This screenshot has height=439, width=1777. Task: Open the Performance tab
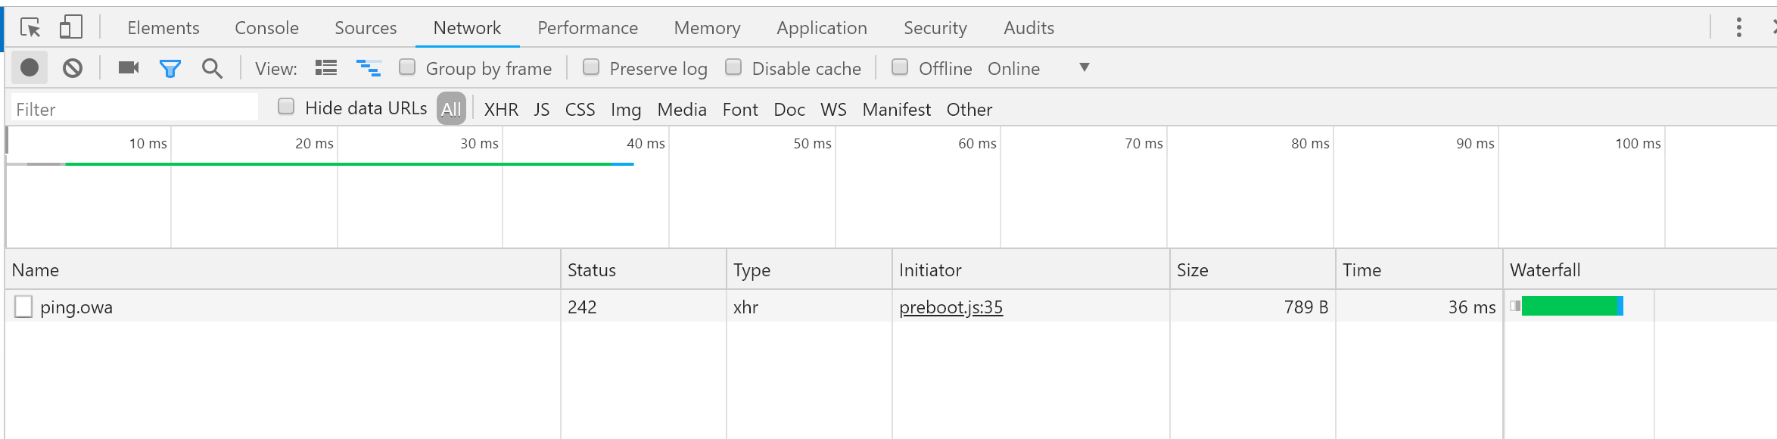pyautogui.click(x=588, y=28)
